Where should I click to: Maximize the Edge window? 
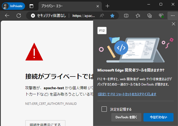pos(161,4)
